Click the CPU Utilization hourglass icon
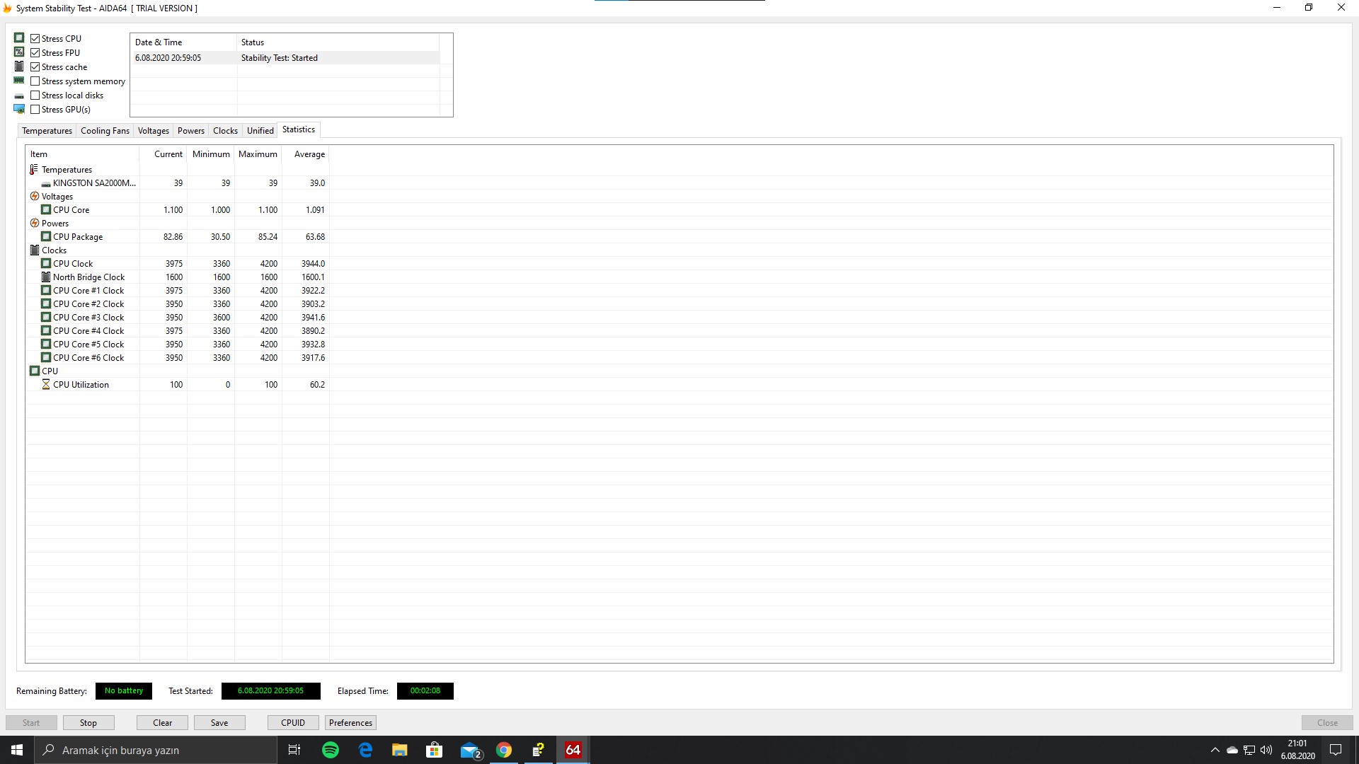This screenshot has height=764, width=1359. coord(46,385)
